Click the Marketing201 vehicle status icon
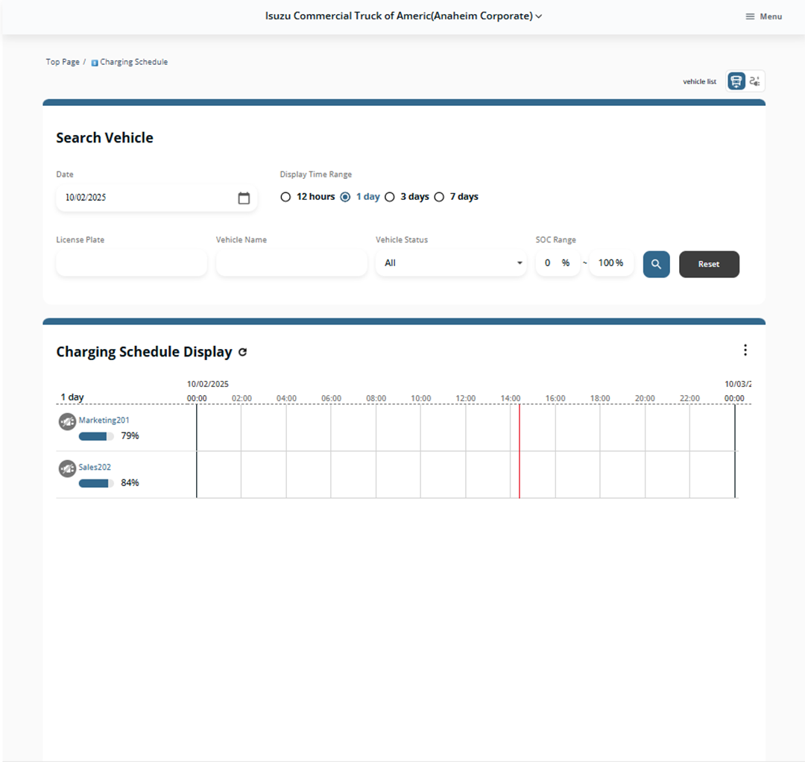This screenshot has height=762, width=805. [67, 421]
